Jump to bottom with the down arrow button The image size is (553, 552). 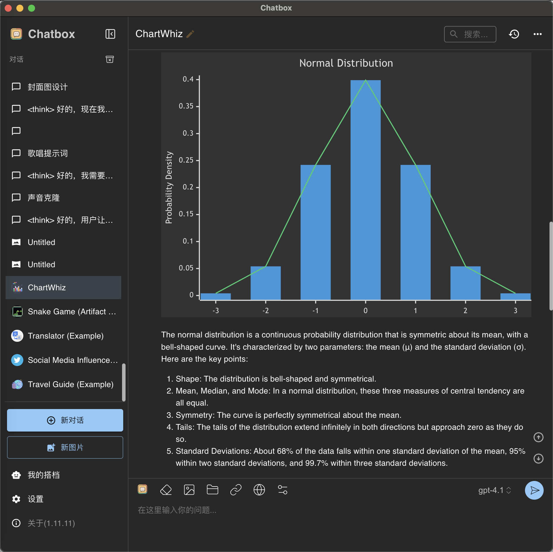click(538, 458)
